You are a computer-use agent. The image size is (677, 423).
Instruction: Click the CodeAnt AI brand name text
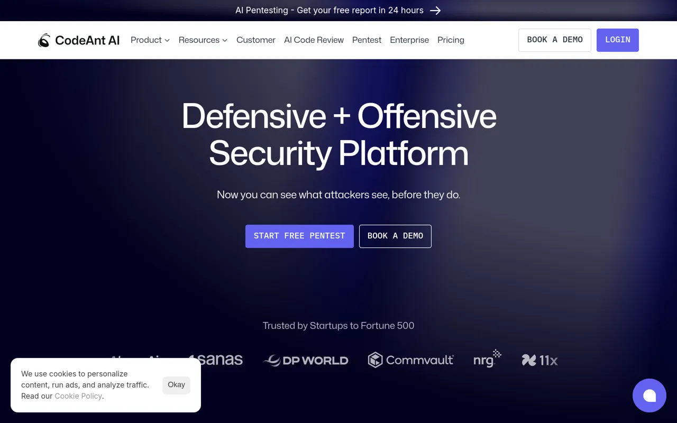[x=87, y=40]
